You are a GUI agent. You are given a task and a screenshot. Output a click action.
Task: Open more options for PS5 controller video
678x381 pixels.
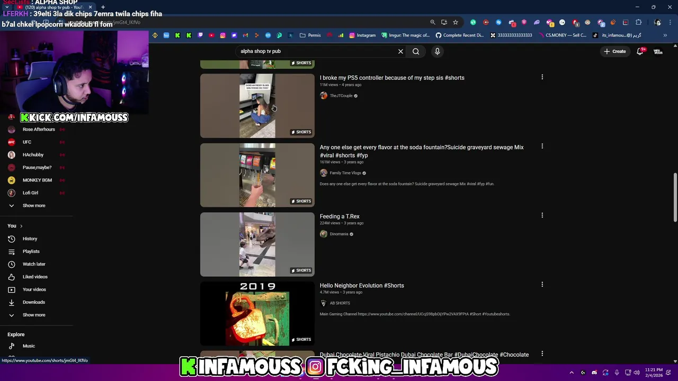pos(542,77)
